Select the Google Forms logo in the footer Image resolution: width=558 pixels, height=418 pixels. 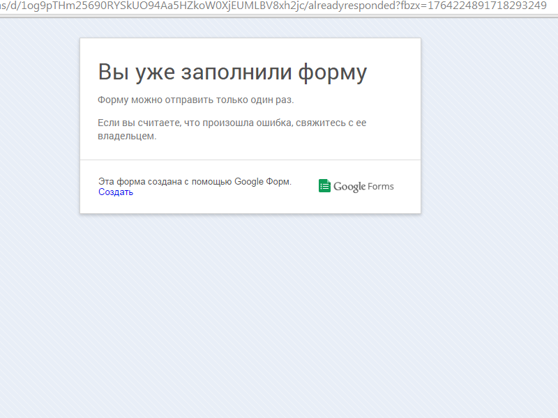(356, 185)
